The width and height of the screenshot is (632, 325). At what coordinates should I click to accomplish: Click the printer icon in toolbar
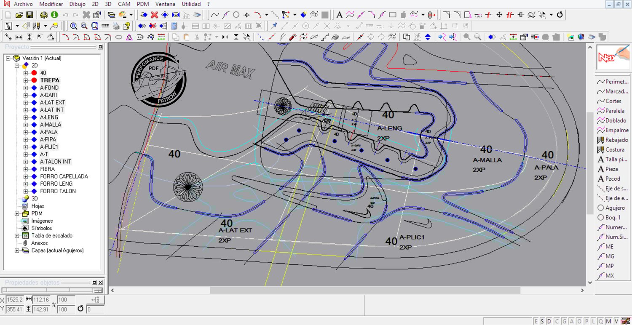pos(116,26)
